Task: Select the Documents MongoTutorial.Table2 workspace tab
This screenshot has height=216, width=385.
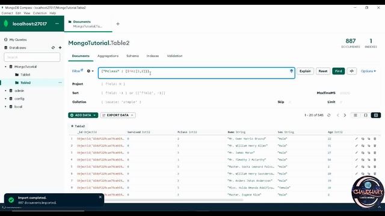Action: click(x=88, y=24)
